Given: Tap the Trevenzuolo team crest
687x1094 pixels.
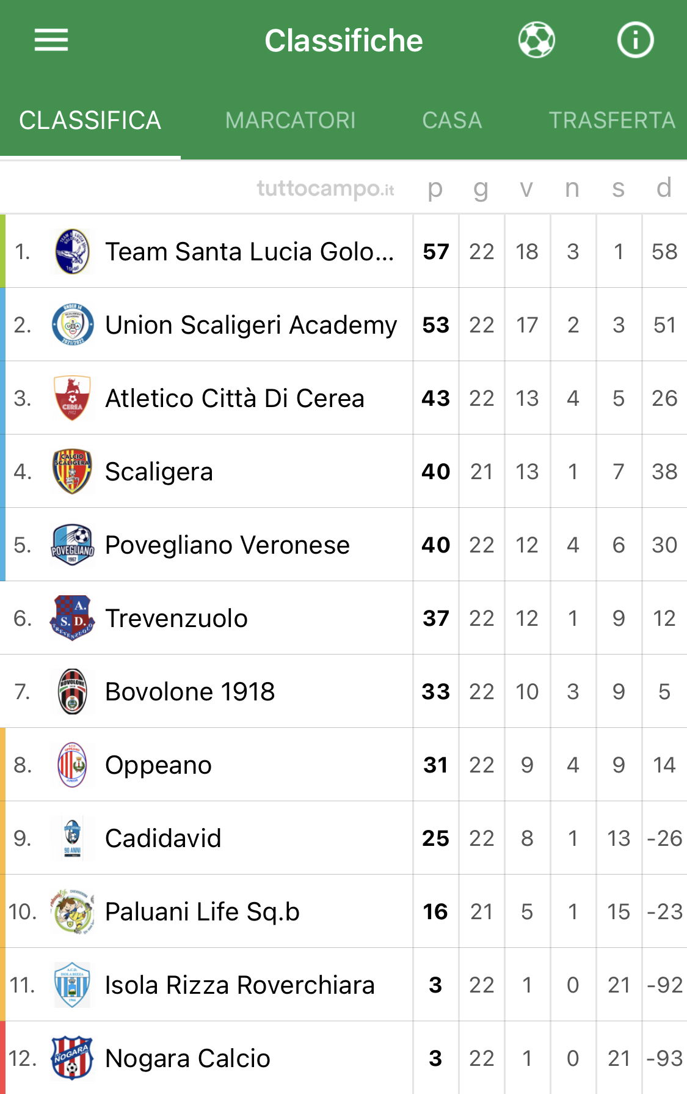Looking at the screenshot, I should pyautogui.click(x=72, y=618).
